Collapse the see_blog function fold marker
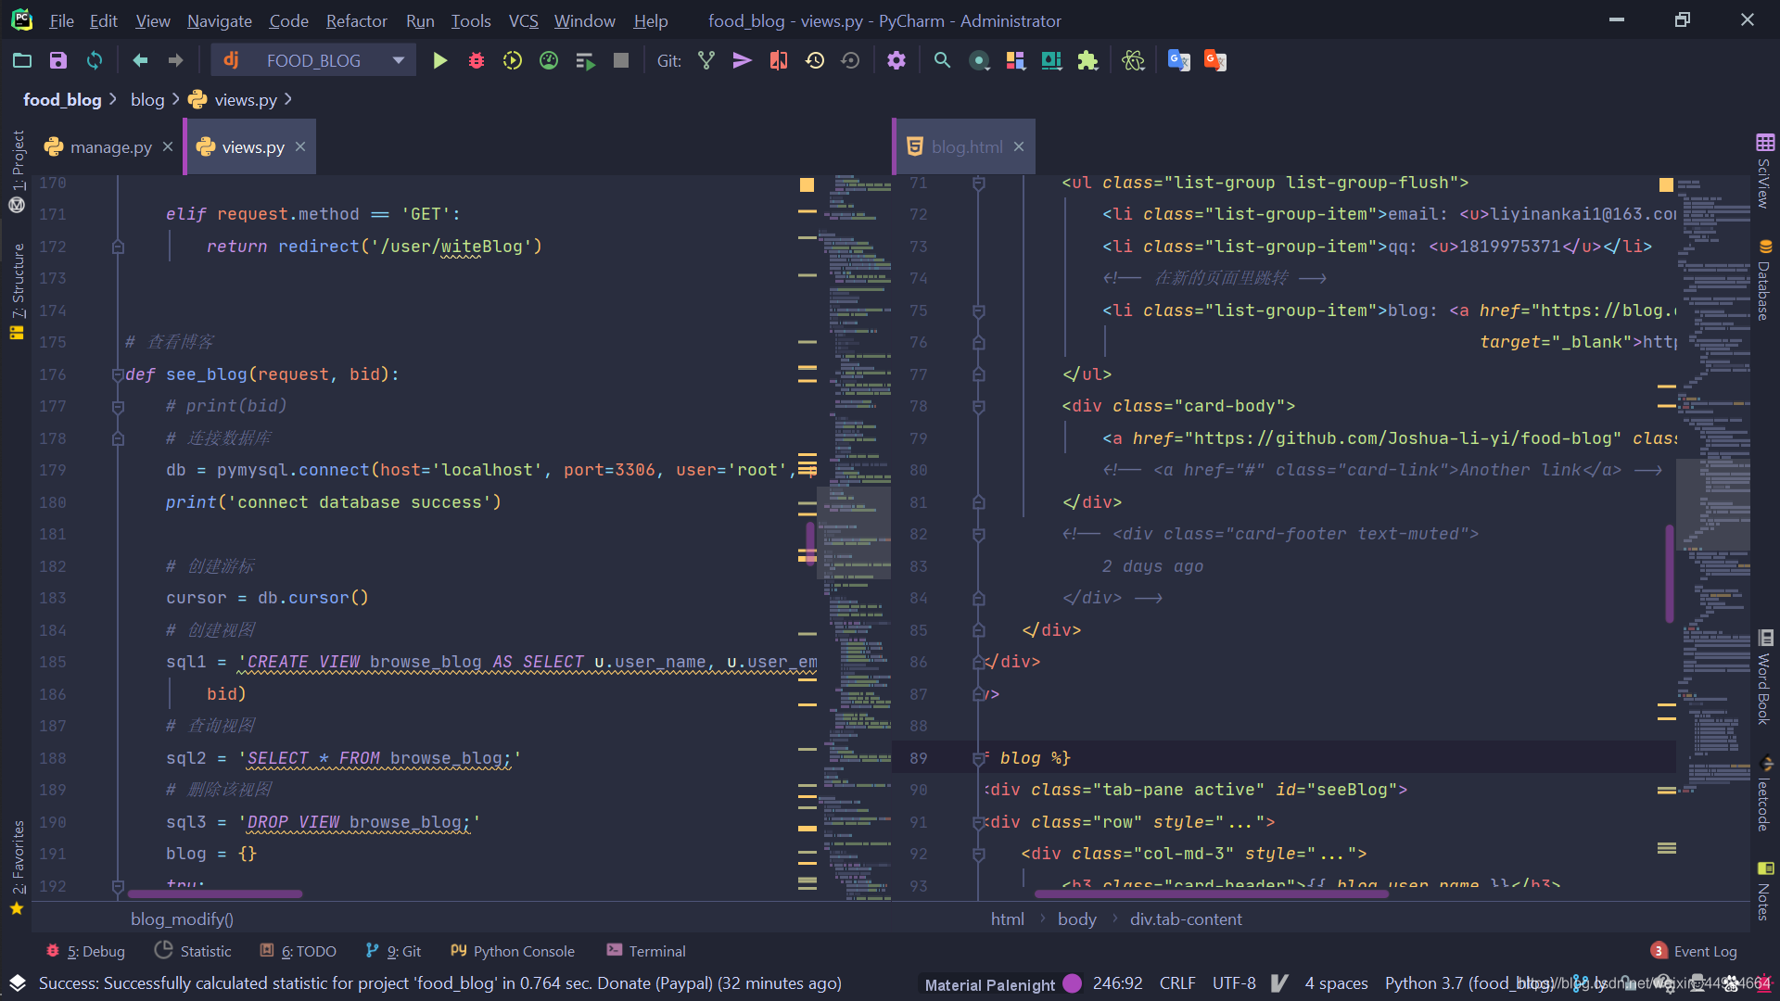Viewport: 1780px width, 1001px height. 118,374
